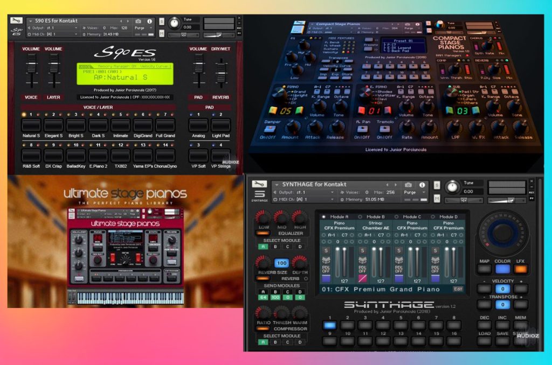Select the Light Pad pad button

point(220,125)
